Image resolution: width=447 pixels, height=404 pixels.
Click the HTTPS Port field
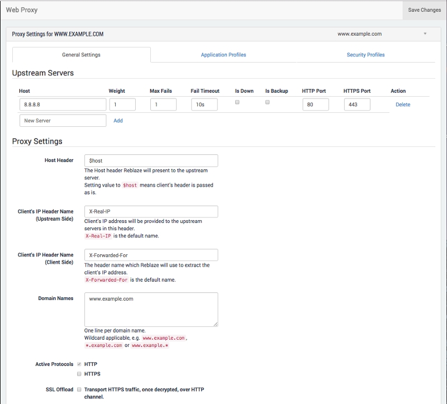[x=356, y=104]
